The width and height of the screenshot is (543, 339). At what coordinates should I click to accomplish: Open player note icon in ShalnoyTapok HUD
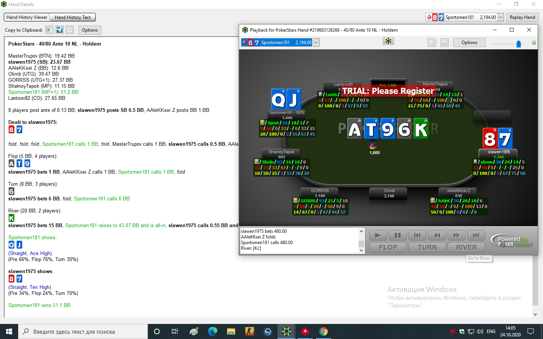tap(256, 162)
